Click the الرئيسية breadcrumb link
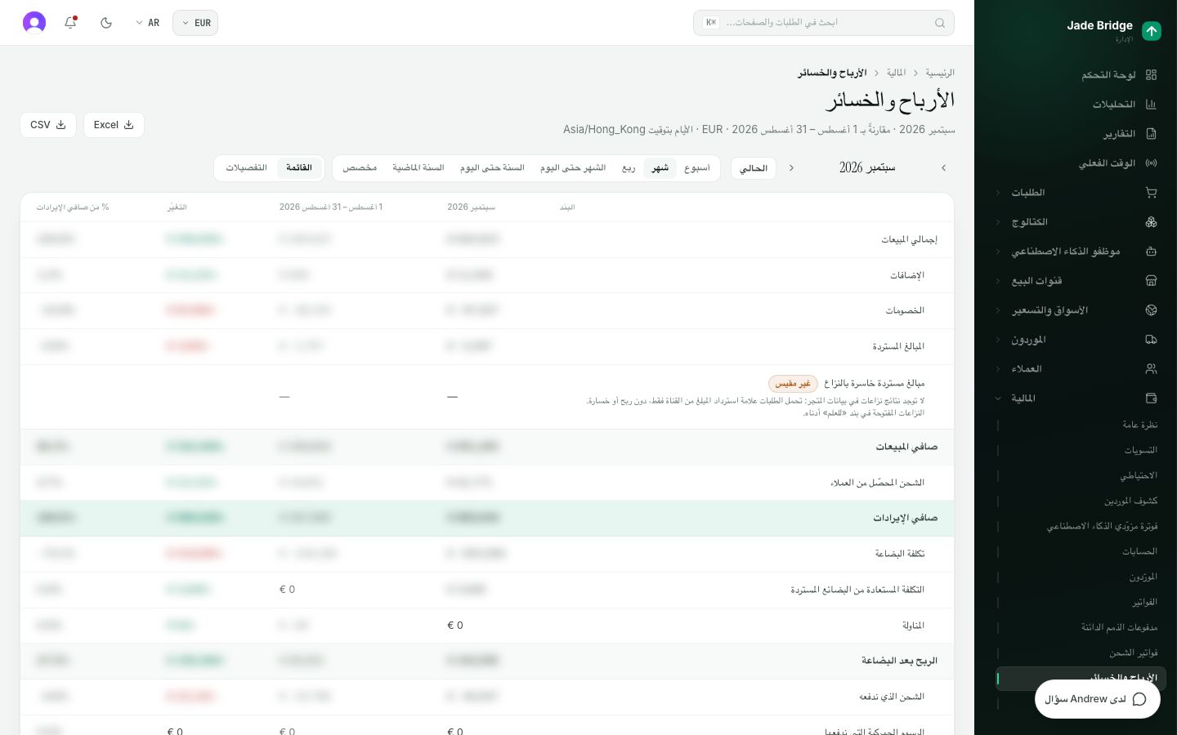1177x735 pixels. click(x=940, y=73)
